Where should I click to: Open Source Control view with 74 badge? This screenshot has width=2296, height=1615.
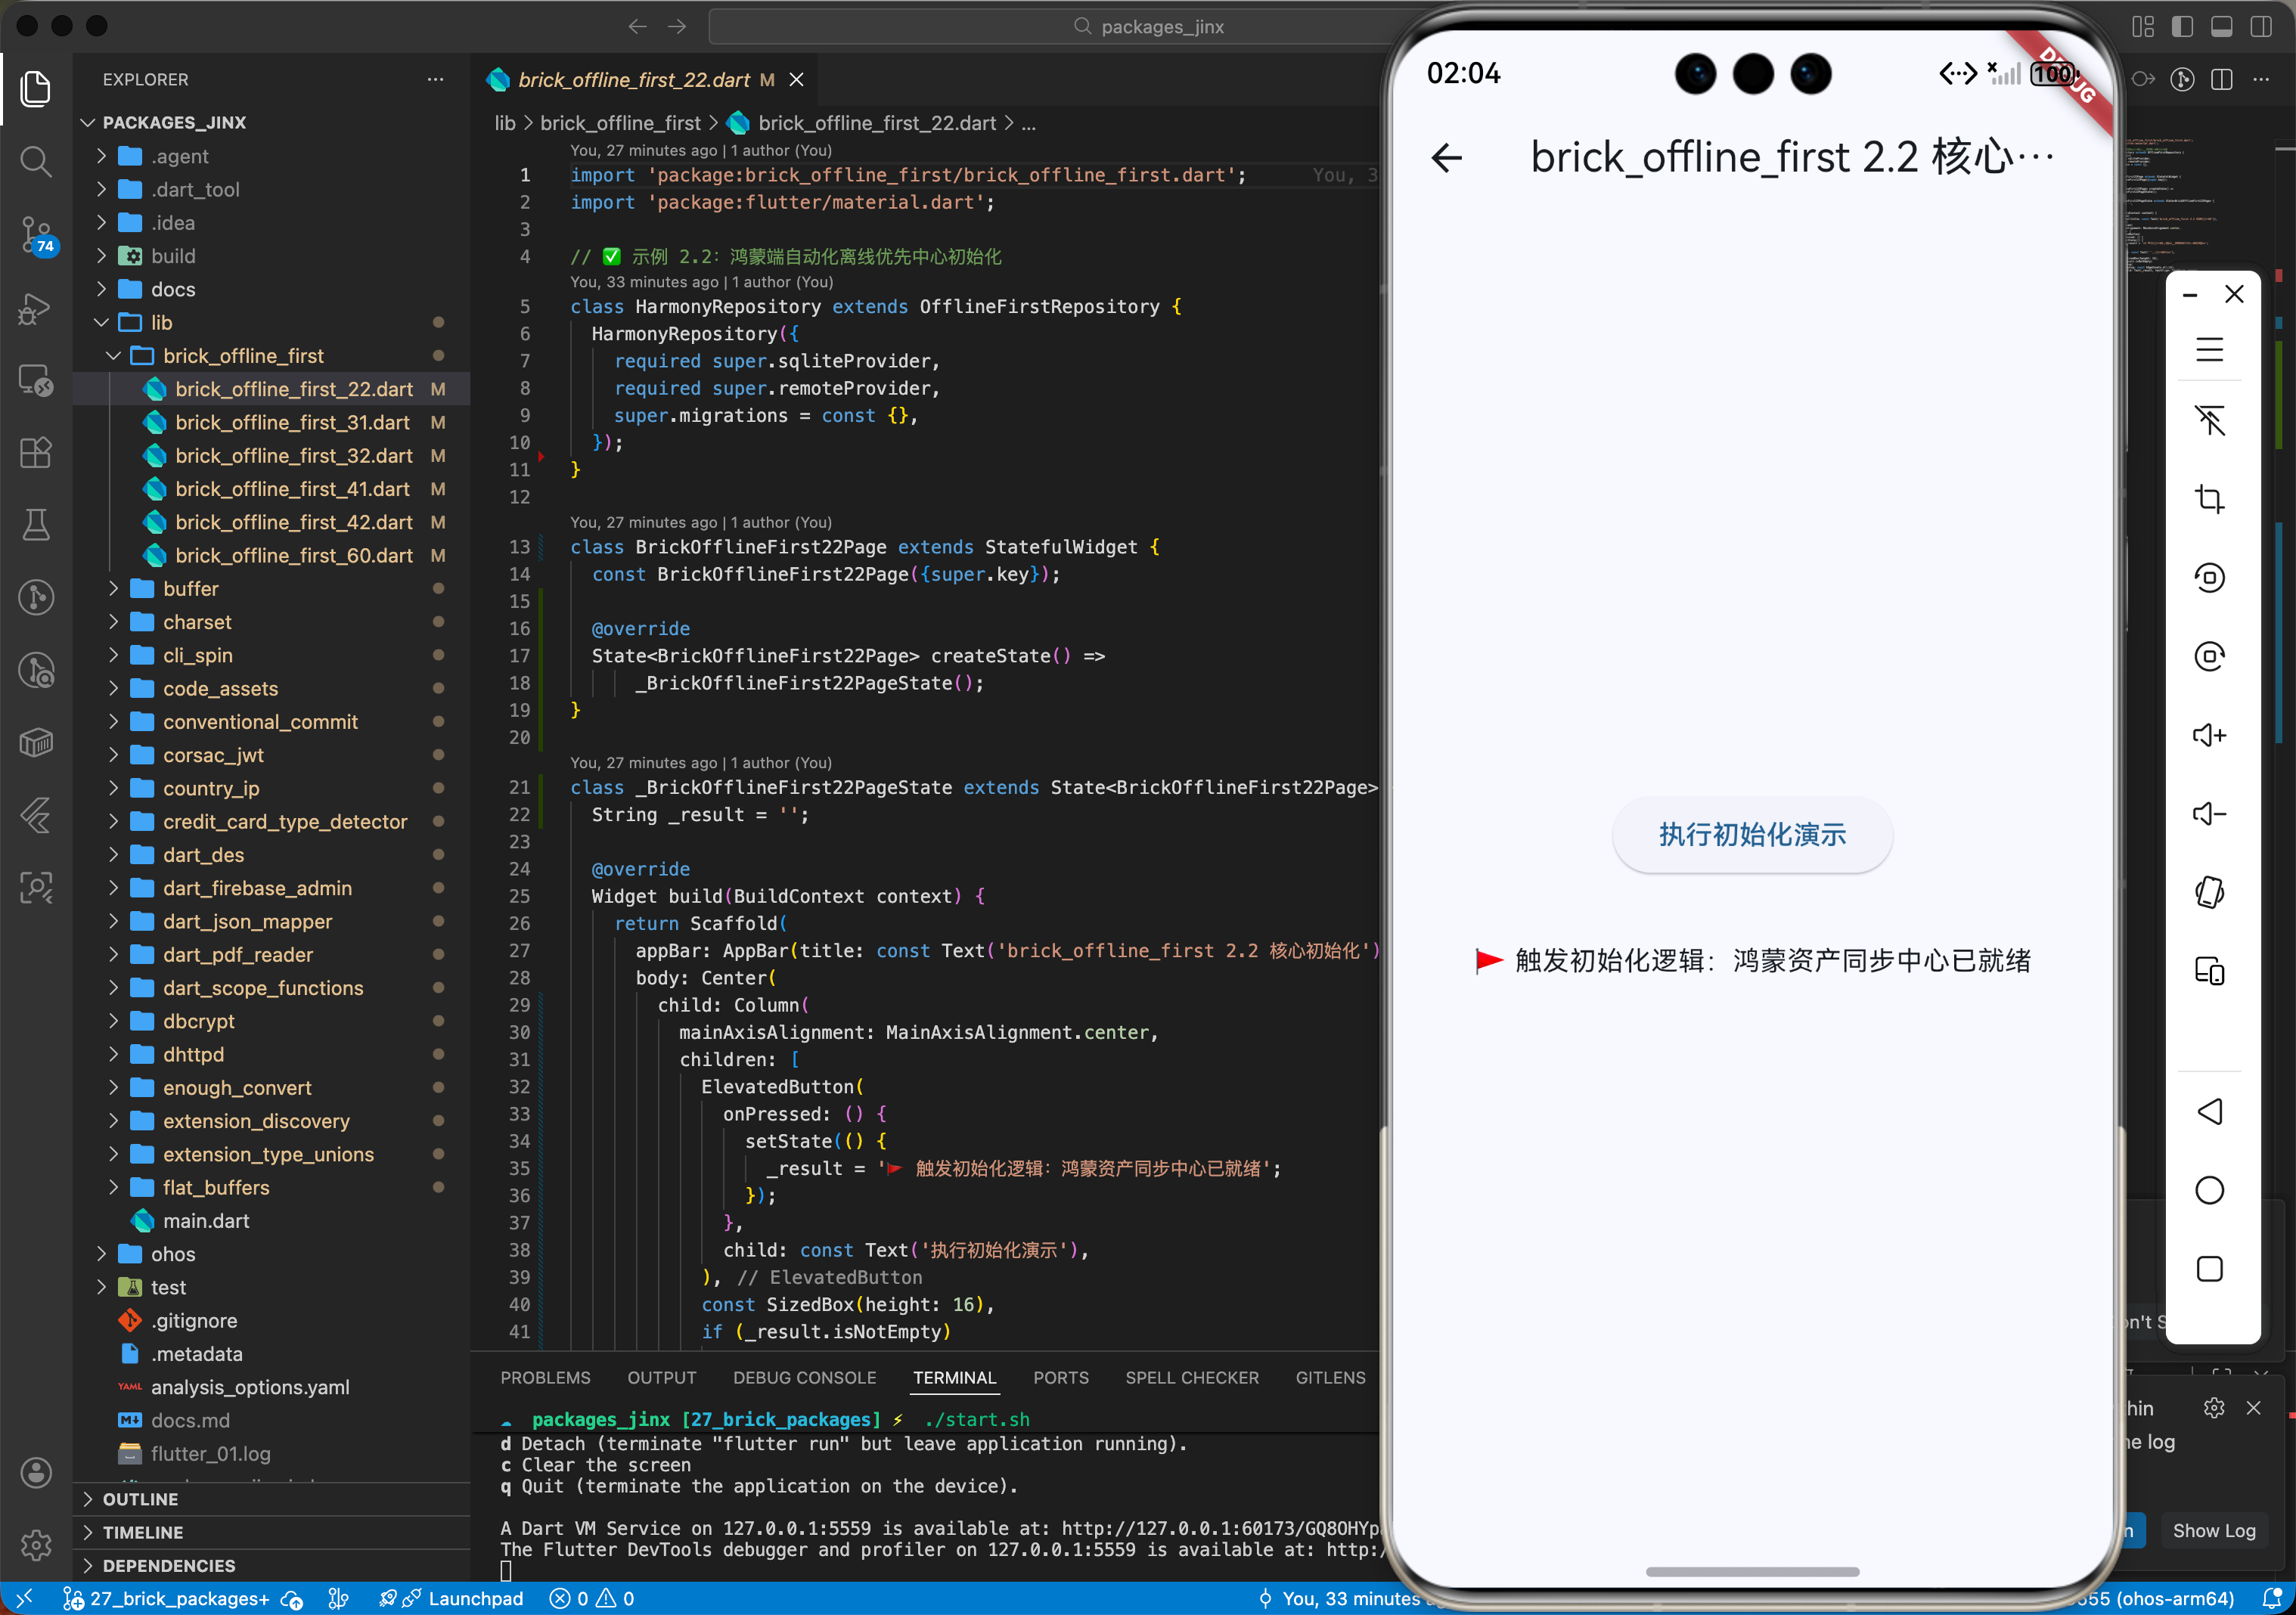(36, 234)
